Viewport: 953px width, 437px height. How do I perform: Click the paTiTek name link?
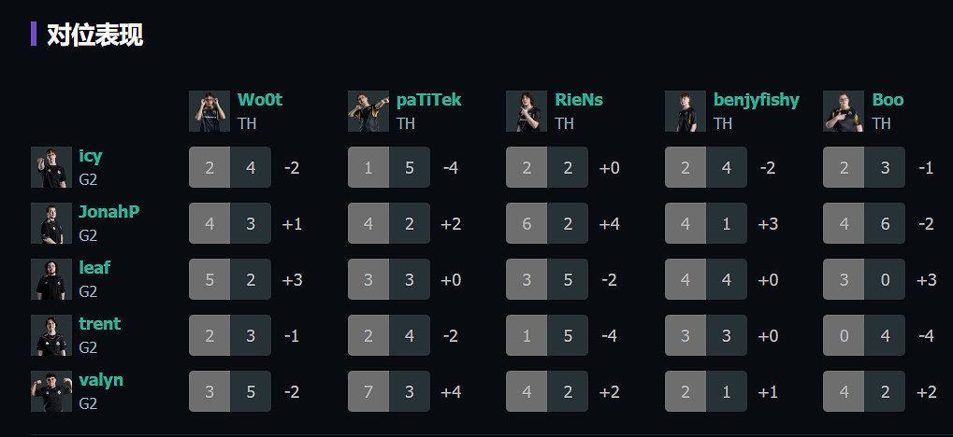[428, 100]
